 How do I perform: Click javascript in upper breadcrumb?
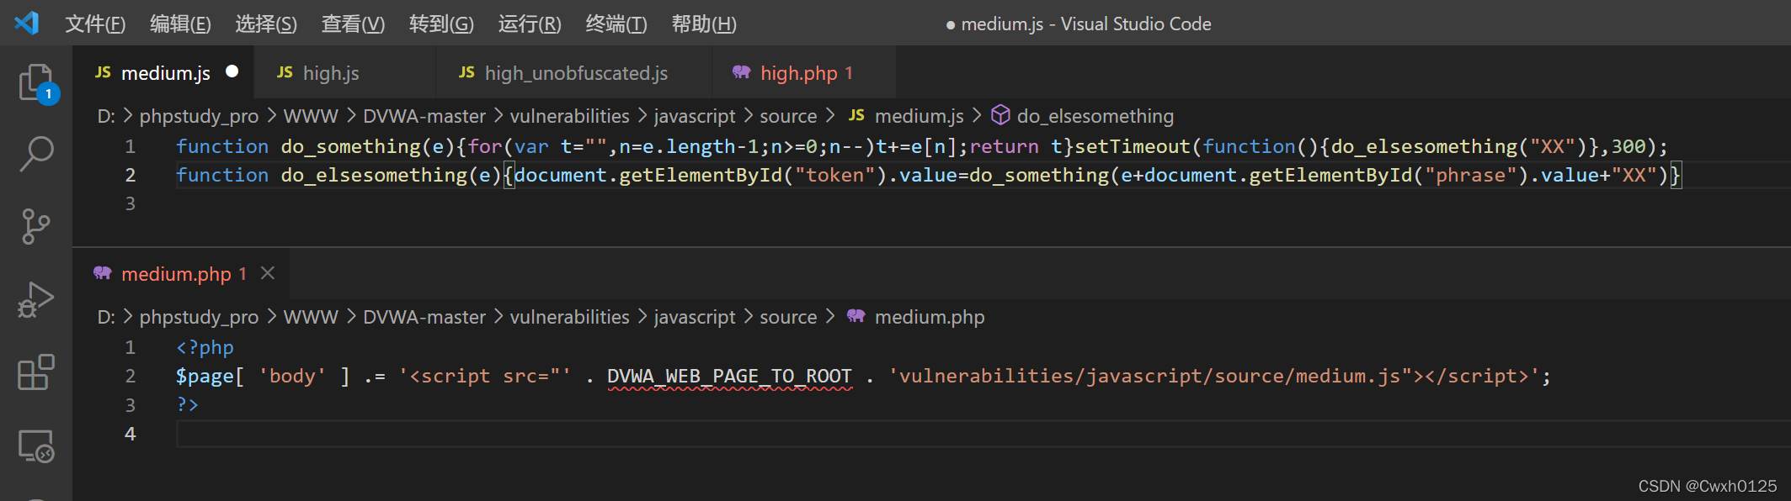click(695, 116)
